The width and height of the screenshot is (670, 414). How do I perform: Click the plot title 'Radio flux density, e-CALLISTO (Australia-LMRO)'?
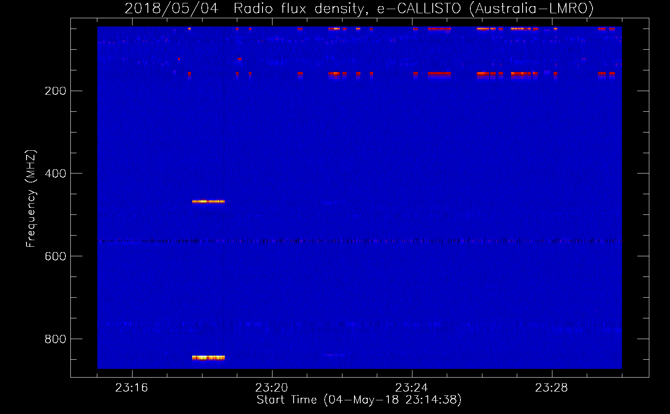(x=414, y=8)
